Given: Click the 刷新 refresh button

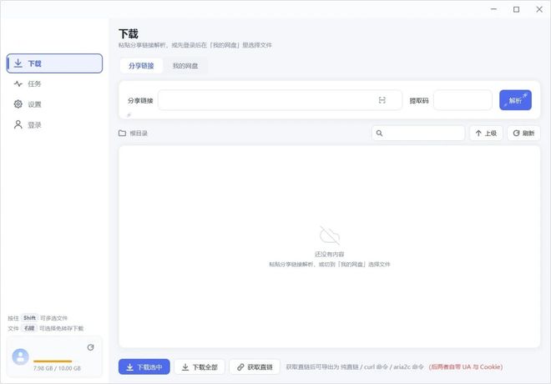Looking at the screenshot, I should click(523, 134).
